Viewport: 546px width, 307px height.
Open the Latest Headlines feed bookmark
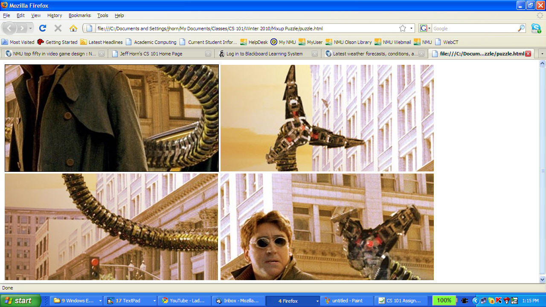102,42
